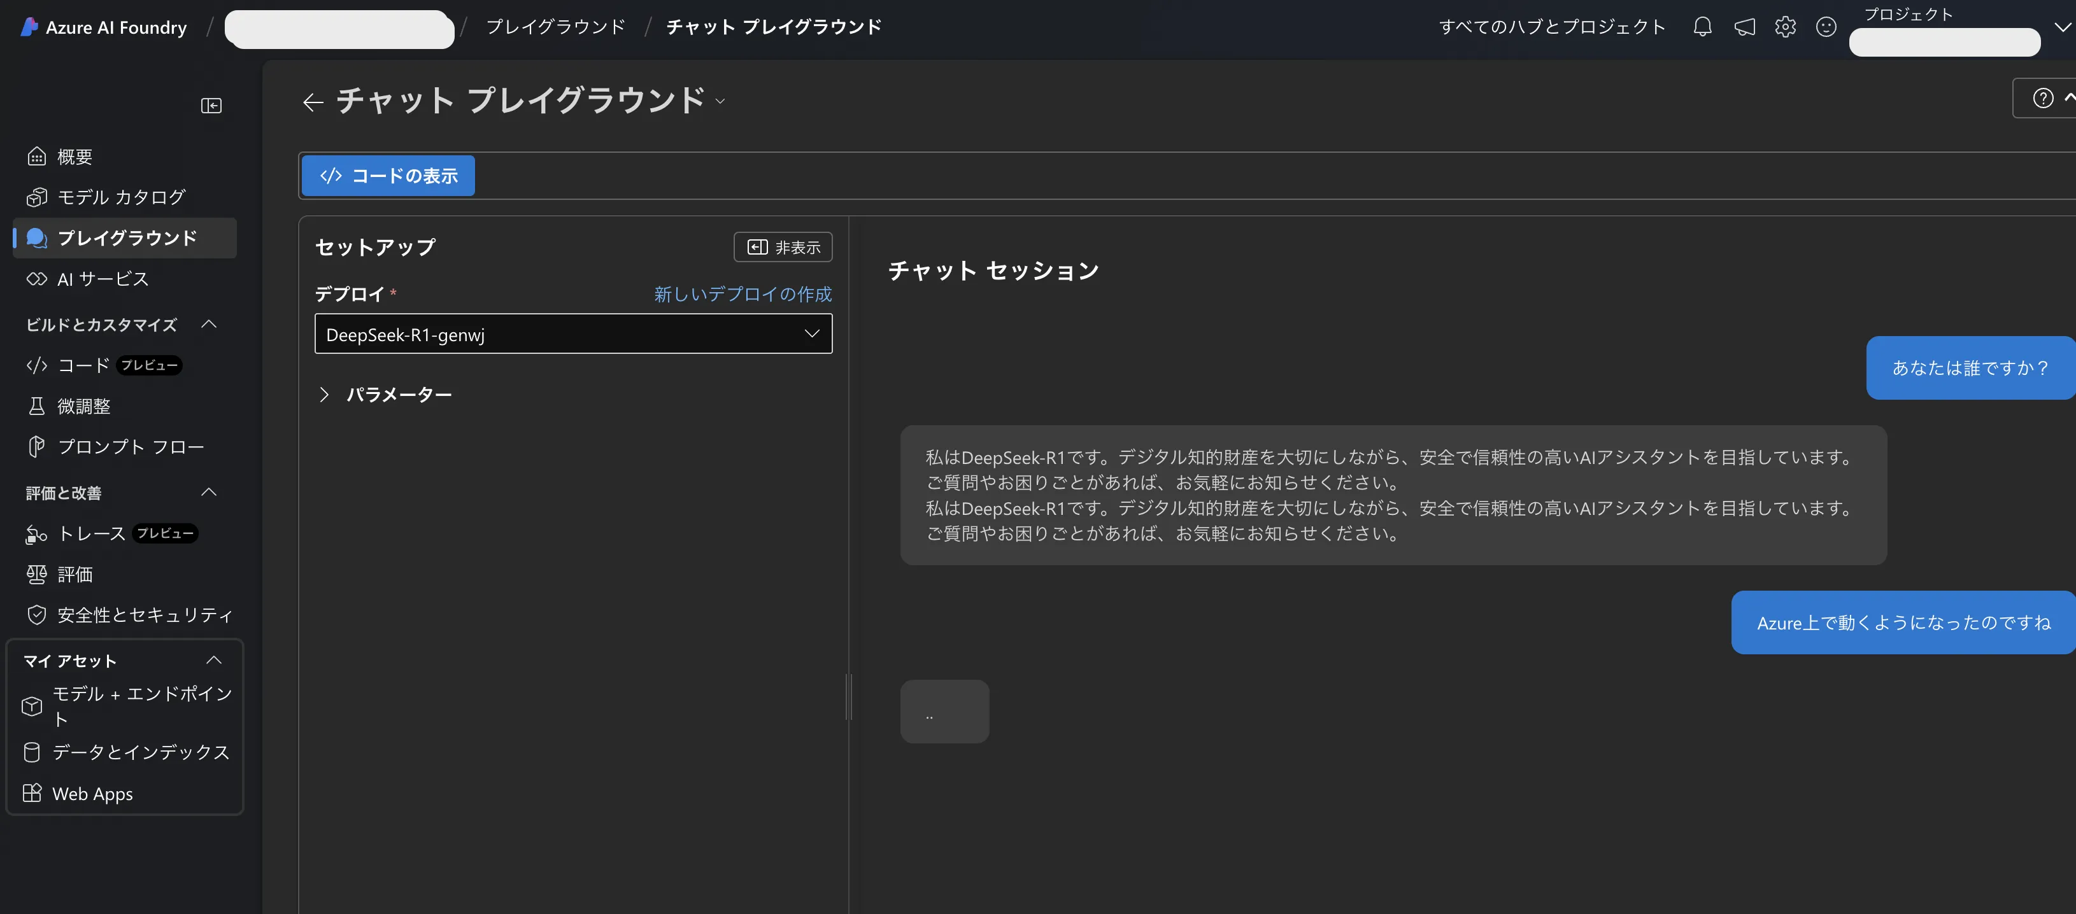
Task: Click the 概要 home icon
Action: click(36, 156)
